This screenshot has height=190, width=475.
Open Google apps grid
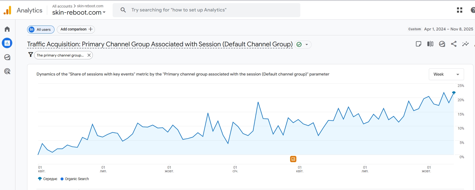[x=460, y=10]
